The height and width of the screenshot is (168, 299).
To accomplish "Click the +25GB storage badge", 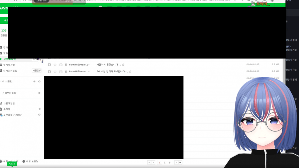I will (x=12, y=164).
